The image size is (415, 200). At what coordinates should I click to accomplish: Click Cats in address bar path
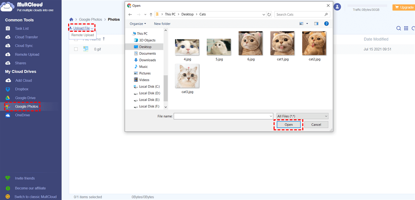[x=203, y=14]
